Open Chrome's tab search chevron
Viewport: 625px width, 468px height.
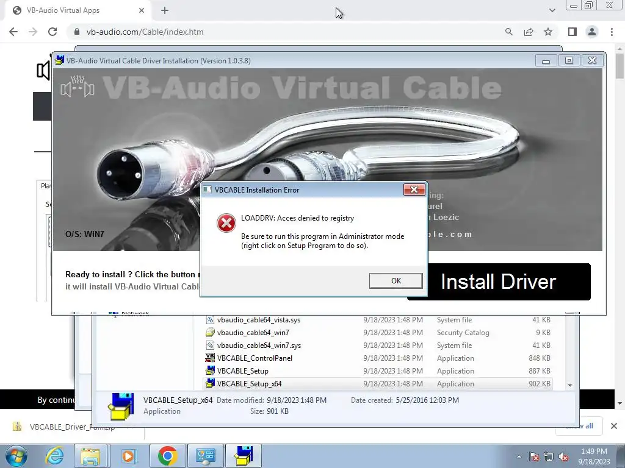(552, 10)
